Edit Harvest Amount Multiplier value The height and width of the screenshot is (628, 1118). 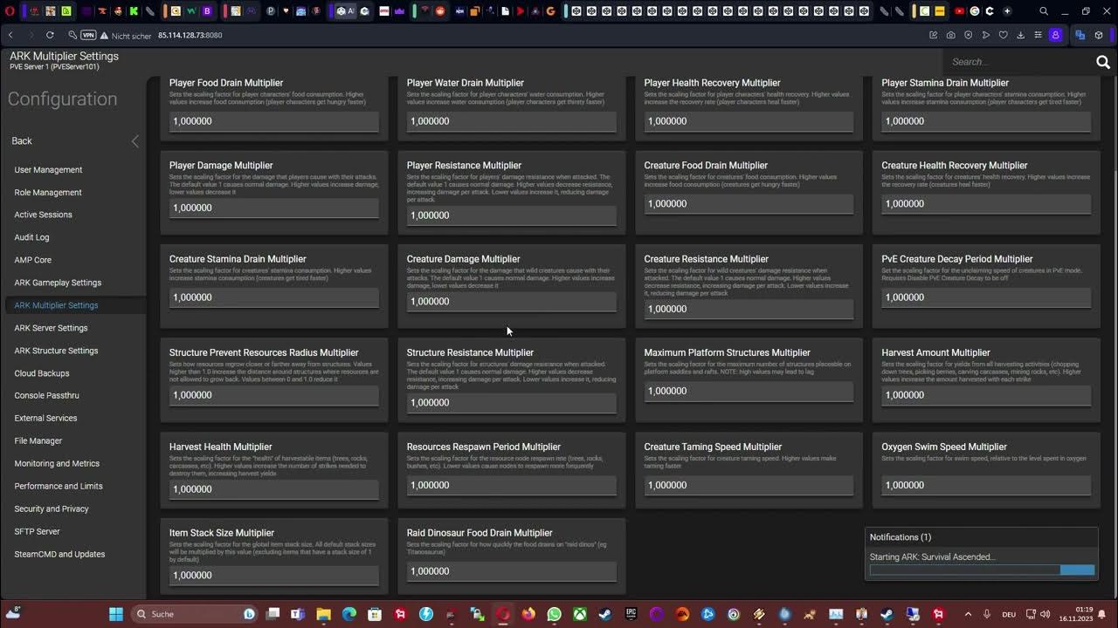[x=986, y=395]
